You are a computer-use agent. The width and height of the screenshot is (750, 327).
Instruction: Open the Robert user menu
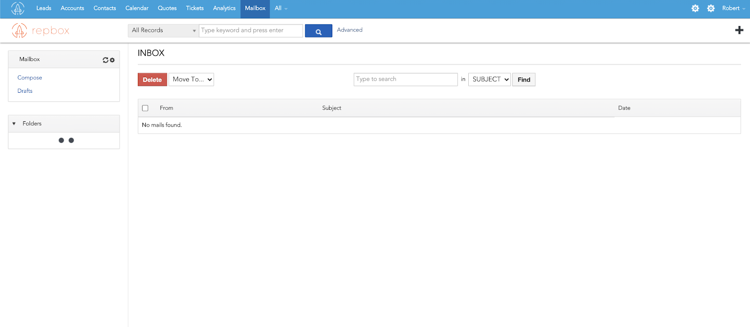point(734,8)
